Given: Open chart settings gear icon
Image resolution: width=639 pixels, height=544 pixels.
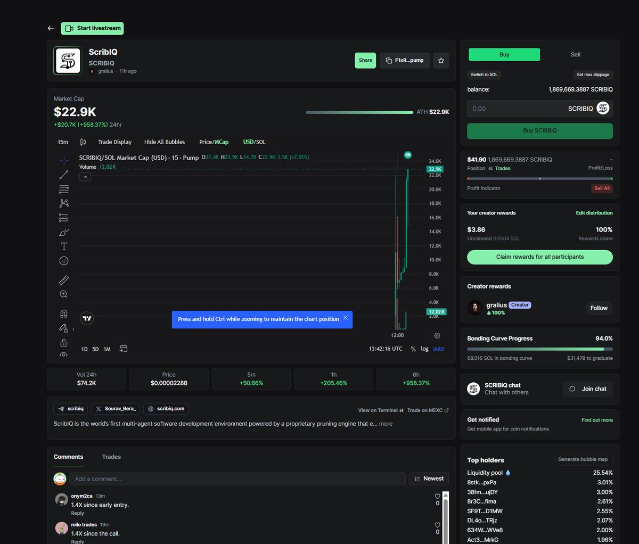Looking at the screenshot, I should pos(437,335).
